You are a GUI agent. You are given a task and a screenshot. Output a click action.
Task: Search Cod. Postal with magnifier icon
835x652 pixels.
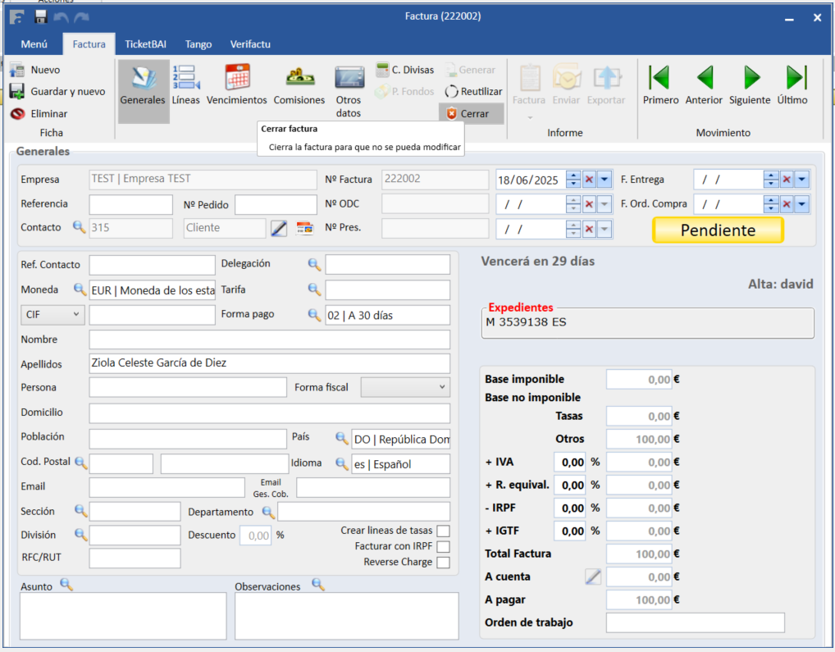tap(80, 463)
